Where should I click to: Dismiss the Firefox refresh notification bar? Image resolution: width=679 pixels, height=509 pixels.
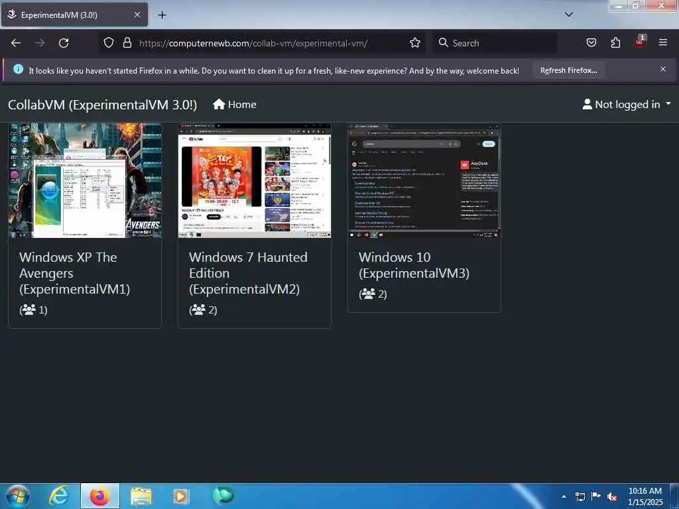point(663,69)
